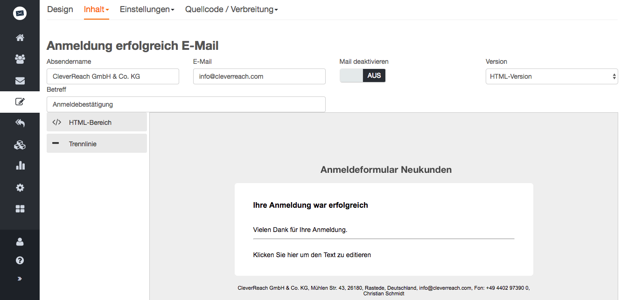Open the autoresponder reply-all icon
Viewport: 635px width, 300px height.
pos(20,123)
